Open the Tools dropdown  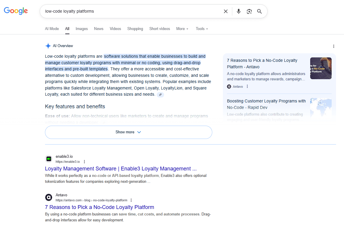pyautogui.click(x=202, y=29)
